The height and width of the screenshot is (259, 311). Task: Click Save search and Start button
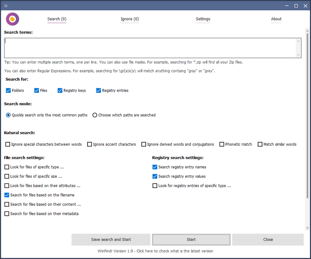coord(111,239)
